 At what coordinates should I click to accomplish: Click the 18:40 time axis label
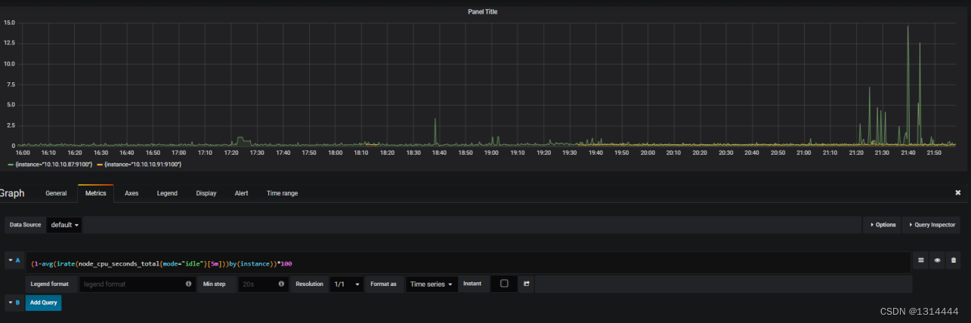[x=439, y=152]
